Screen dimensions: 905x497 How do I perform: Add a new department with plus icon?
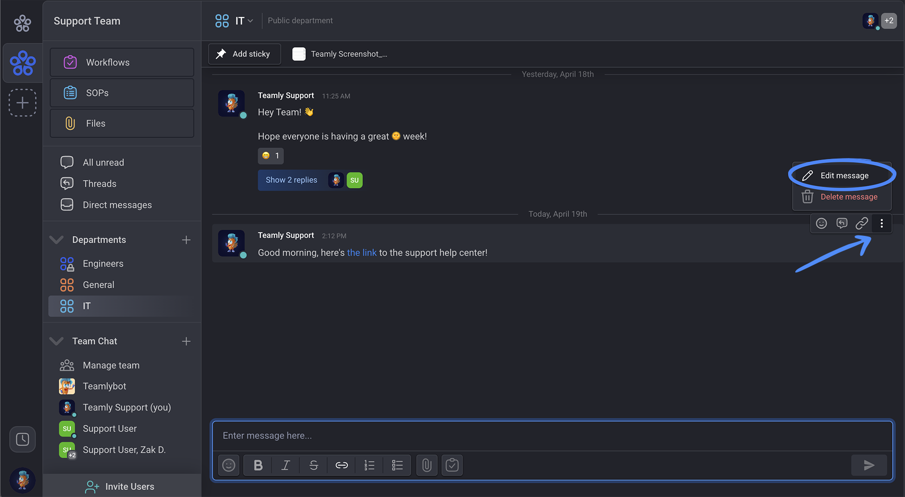(186, 240)
